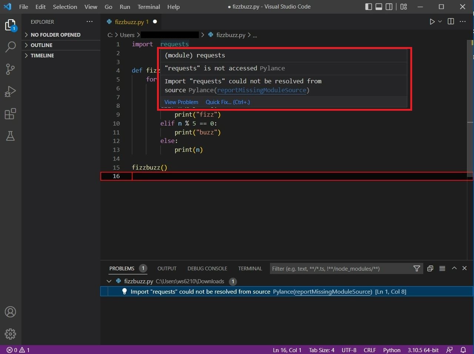Collapse all problems in panel
Image resolution: width=474 pixels, height=354 pixels.
(x=430, y=268)
